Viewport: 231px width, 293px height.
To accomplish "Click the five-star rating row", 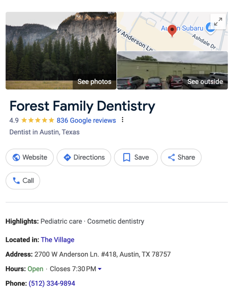I will pos(38,120).
